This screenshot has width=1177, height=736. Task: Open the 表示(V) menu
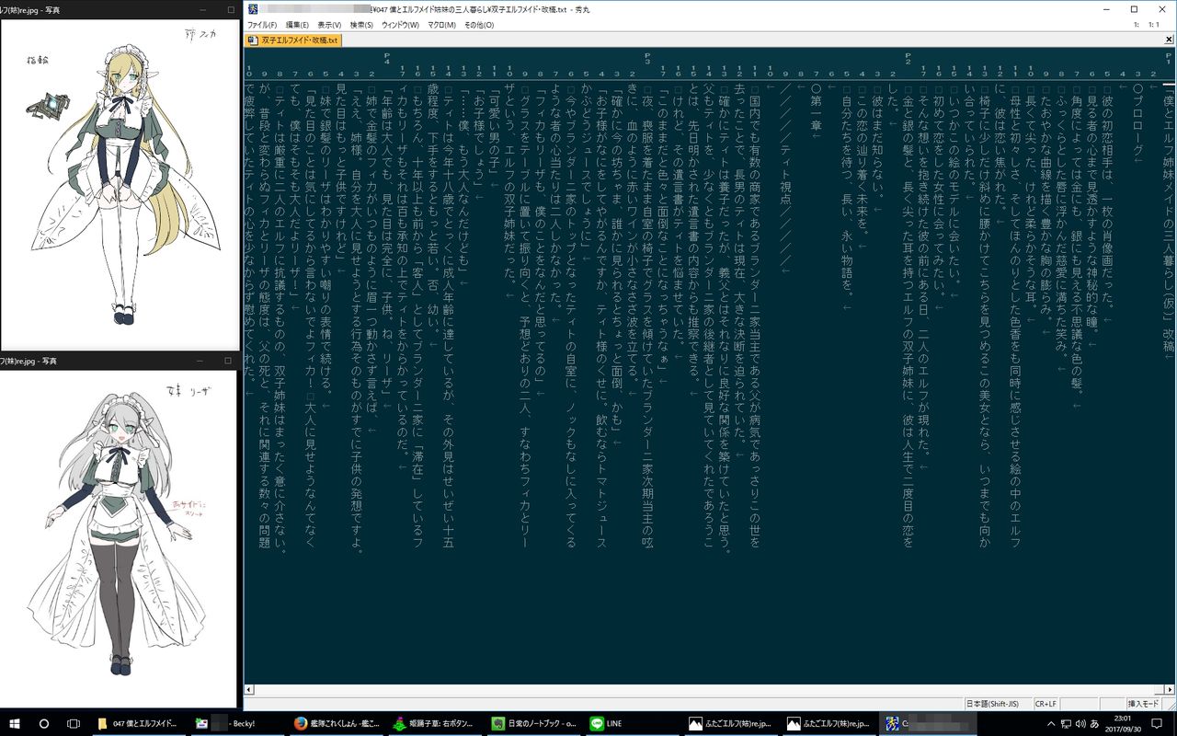pyautogui.click(x=331, y=25)
